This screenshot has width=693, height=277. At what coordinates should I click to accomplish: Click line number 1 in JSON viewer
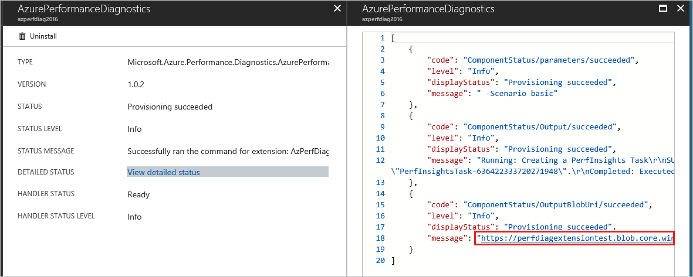point(383,38)
